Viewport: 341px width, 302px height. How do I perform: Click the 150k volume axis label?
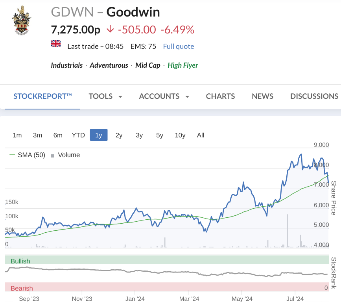pos(12,202)
